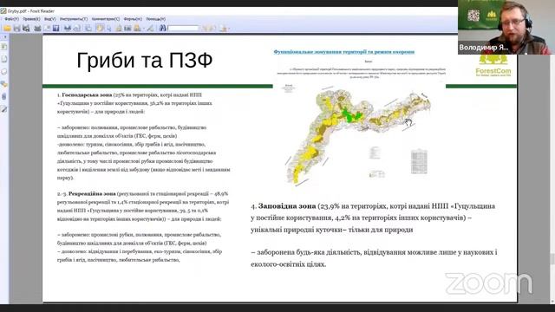
Task: Click the yellow Open folder toolbar icon
Action: 7,28
